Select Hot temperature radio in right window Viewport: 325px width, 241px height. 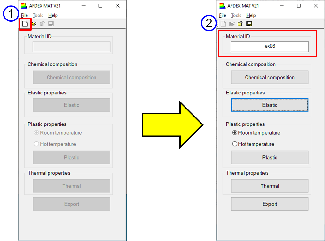235,144
